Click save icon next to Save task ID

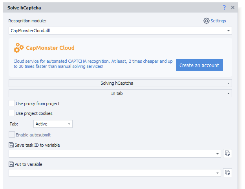(x=11, y=145)
